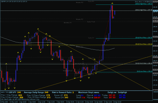Click the 'Maximum StopLosses;' heading
The image size is (158, 103).
(89, 92)
